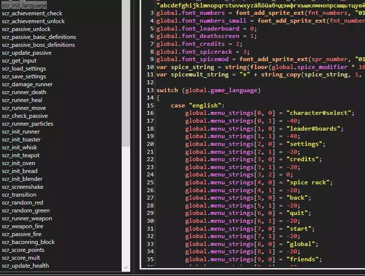Click the global.font_deathscreen code line
Screen dimensions: 365x276
206,36
